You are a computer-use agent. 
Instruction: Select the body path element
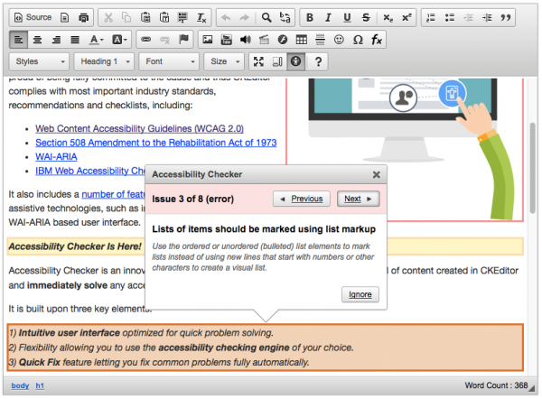(x=20, y=385)
